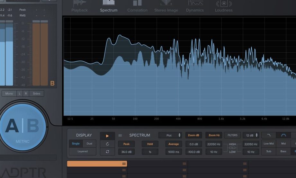Click 22050 Hz field under Zoom Hz
This screenshot has height=178, width=296.
(214, 144)
